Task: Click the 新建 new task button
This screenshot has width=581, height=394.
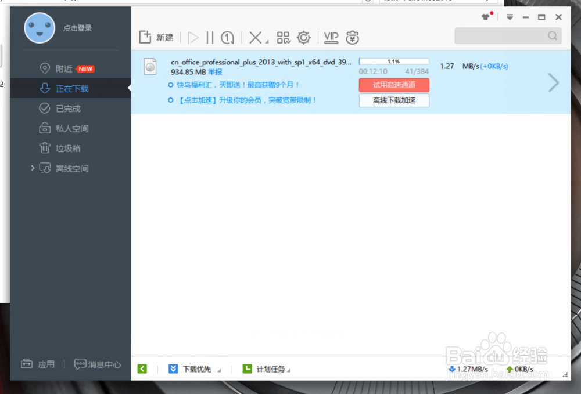Action: pyautogui.click(x=156, y=37)
